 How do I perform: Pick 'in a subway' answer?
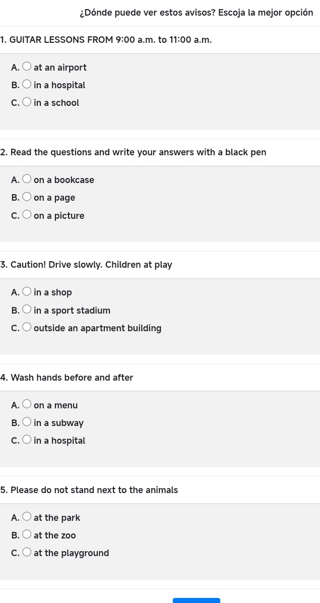pos(28,423)
